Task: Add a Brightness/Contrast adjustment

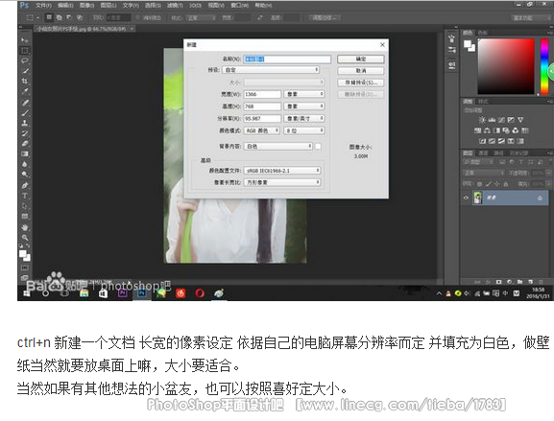Action: tap(482, 120)
